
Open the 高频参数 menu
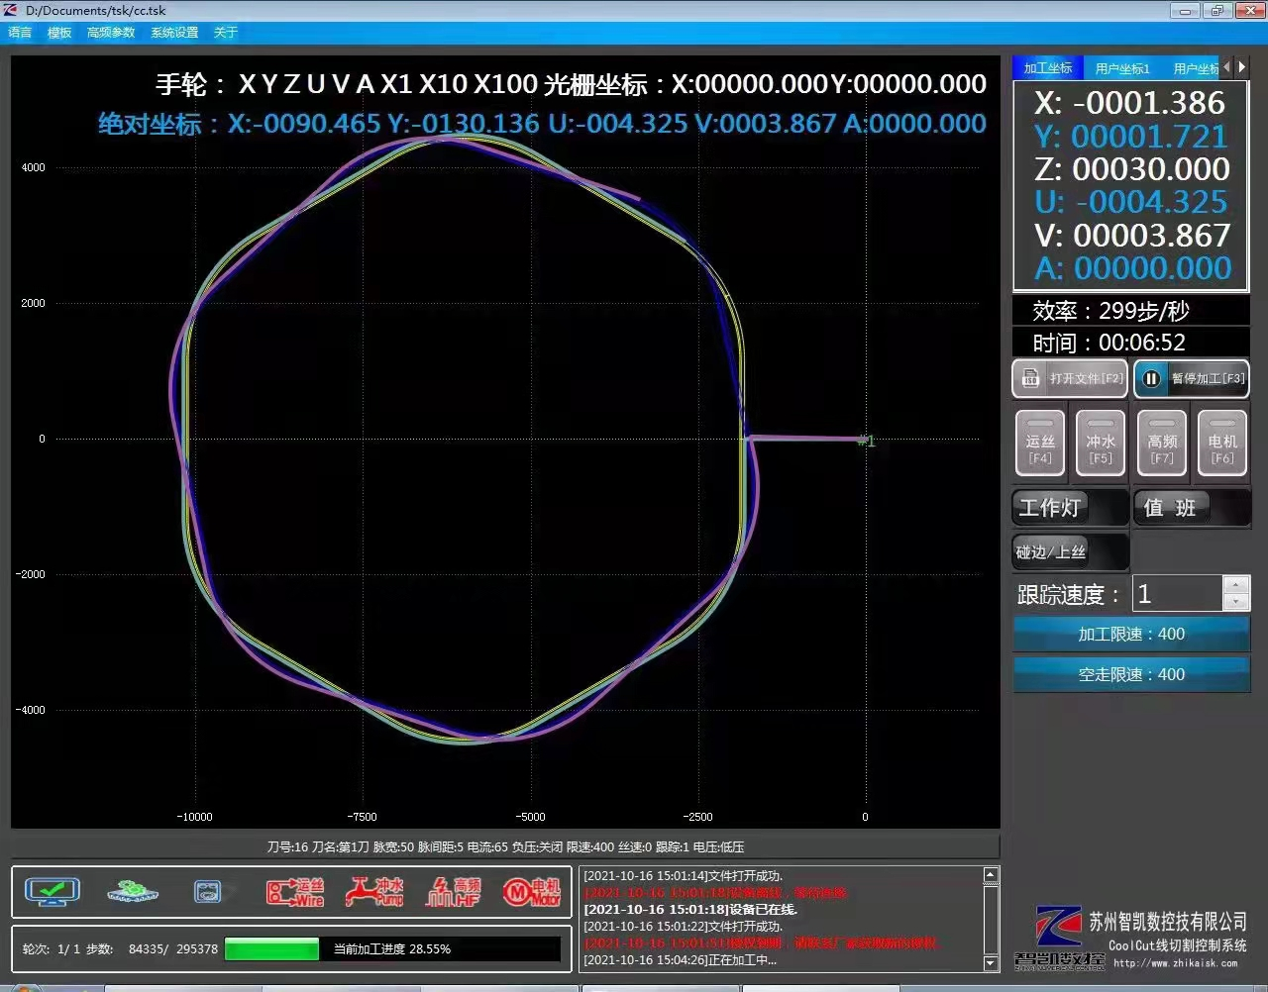tap(110, 33)
